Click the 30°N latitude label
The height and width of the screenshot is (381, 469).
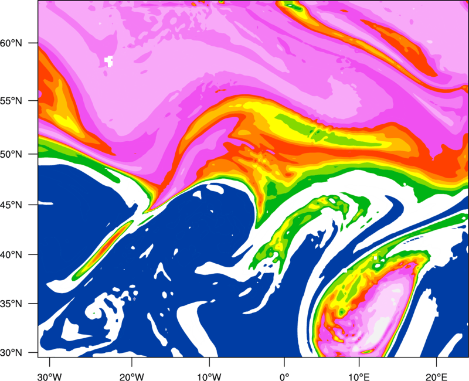[11, 353]
